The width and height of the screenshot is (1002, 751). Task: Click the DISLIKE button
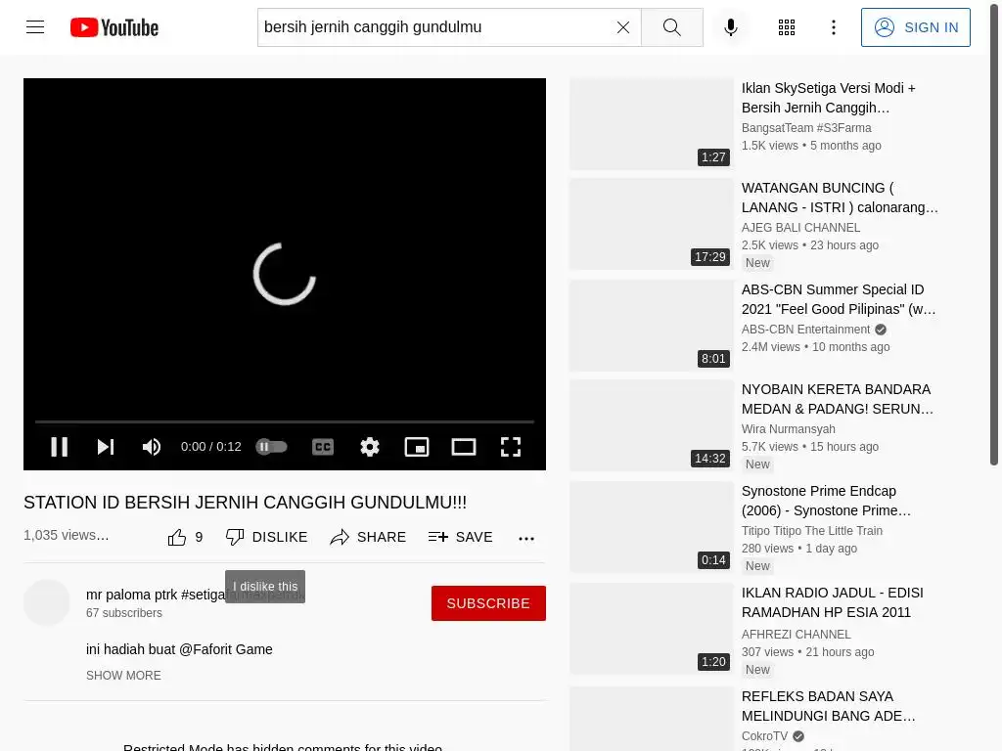pos(266,537)
